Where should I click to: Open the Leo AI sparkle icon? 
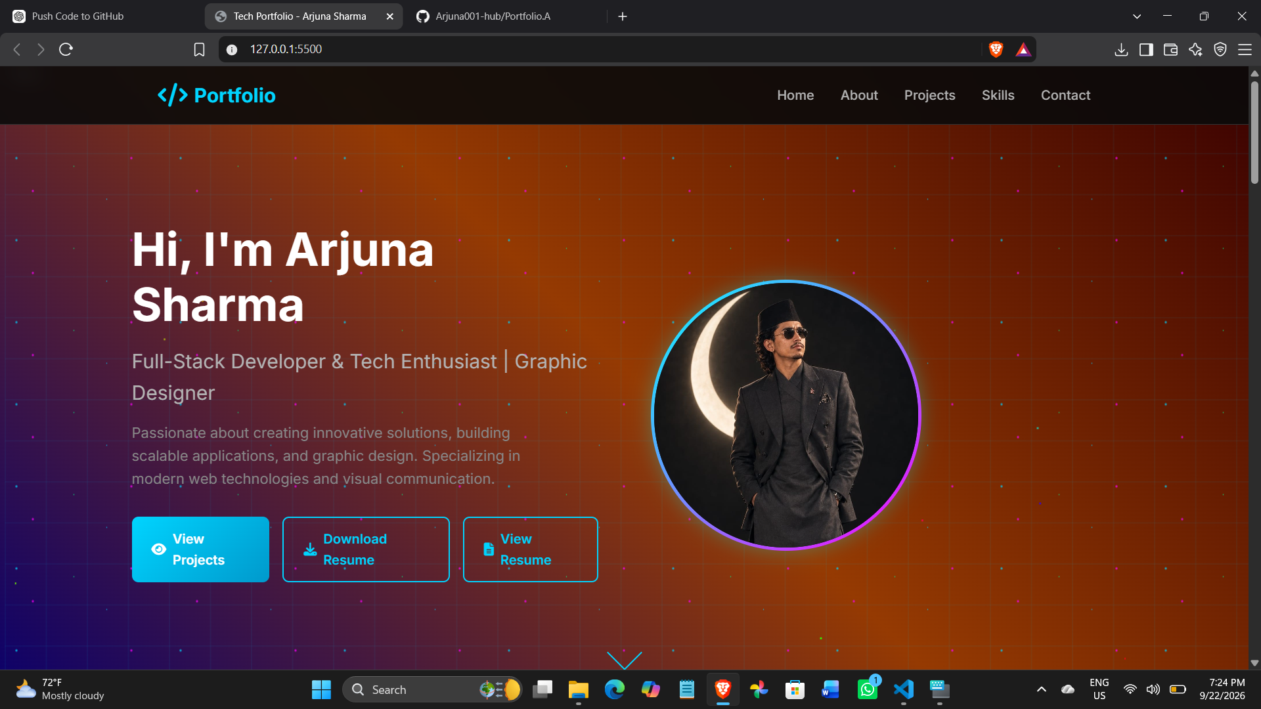(1195, 49)
